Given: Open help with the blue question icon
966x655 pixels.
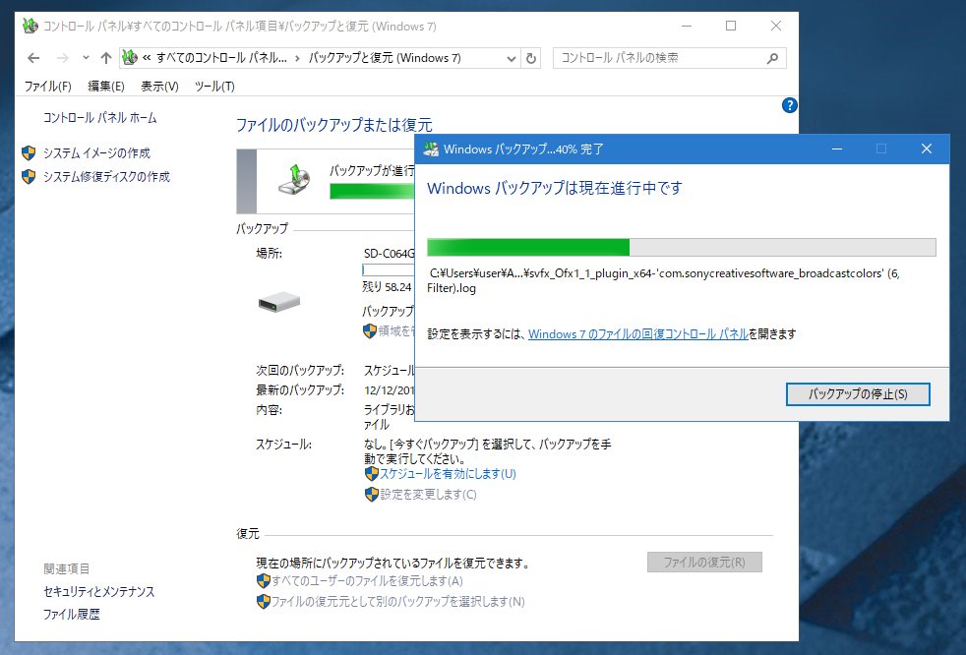Looking at the screenshot, I should (x=789, y=105).
